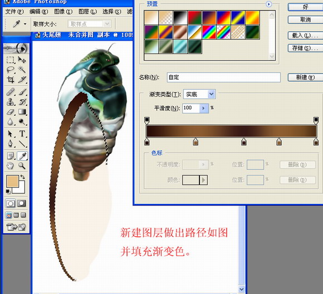
Task: Open the 选择 menu
Action: [112, 12]
